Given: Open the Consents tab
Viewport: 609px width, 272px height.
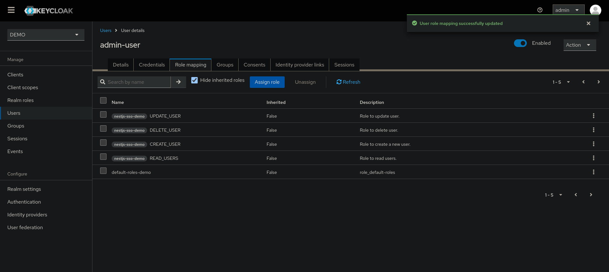Looking at the screenshot, I should coord(254,65).
